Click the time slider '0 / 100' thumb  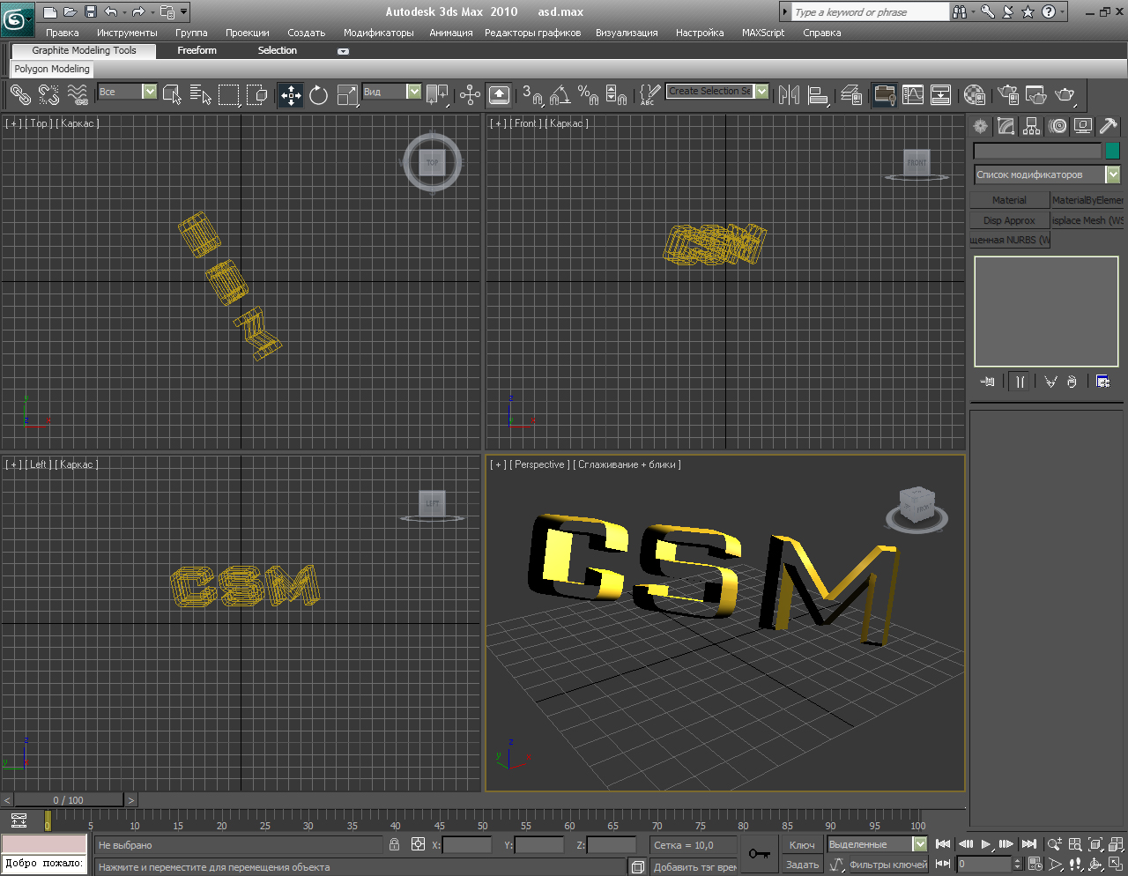pos(69,800)
